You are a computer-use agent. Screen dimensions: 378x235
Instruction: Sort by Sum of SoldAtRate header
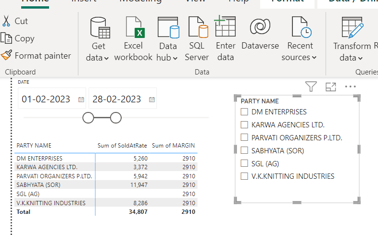tap(122, 146)
